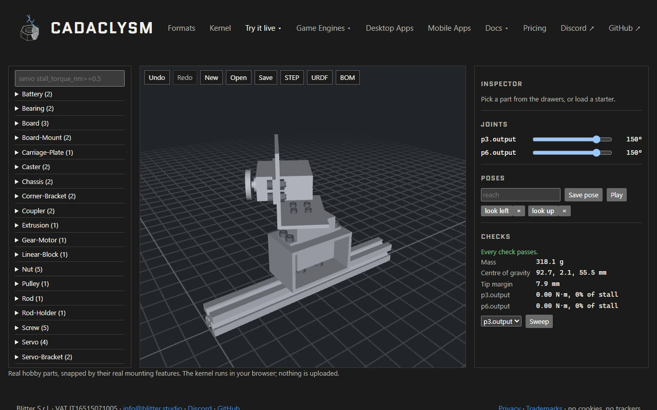Open the Discord external link in navigation
Screen dimensions: 657x410
pyautogui.click(x=577, y=28)
